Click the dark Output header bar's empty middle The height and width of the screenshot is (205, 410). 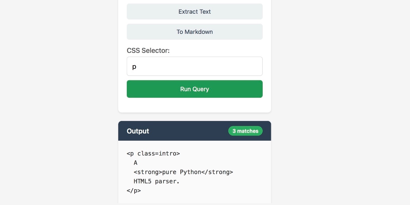tap(188, 131)
